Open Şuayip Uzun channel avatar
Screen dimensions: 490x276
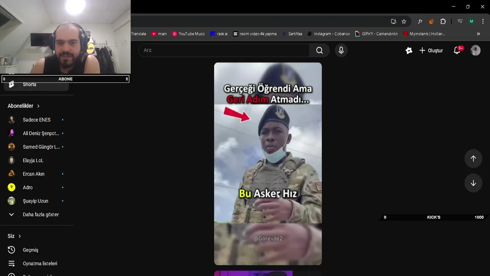point(11,201)
